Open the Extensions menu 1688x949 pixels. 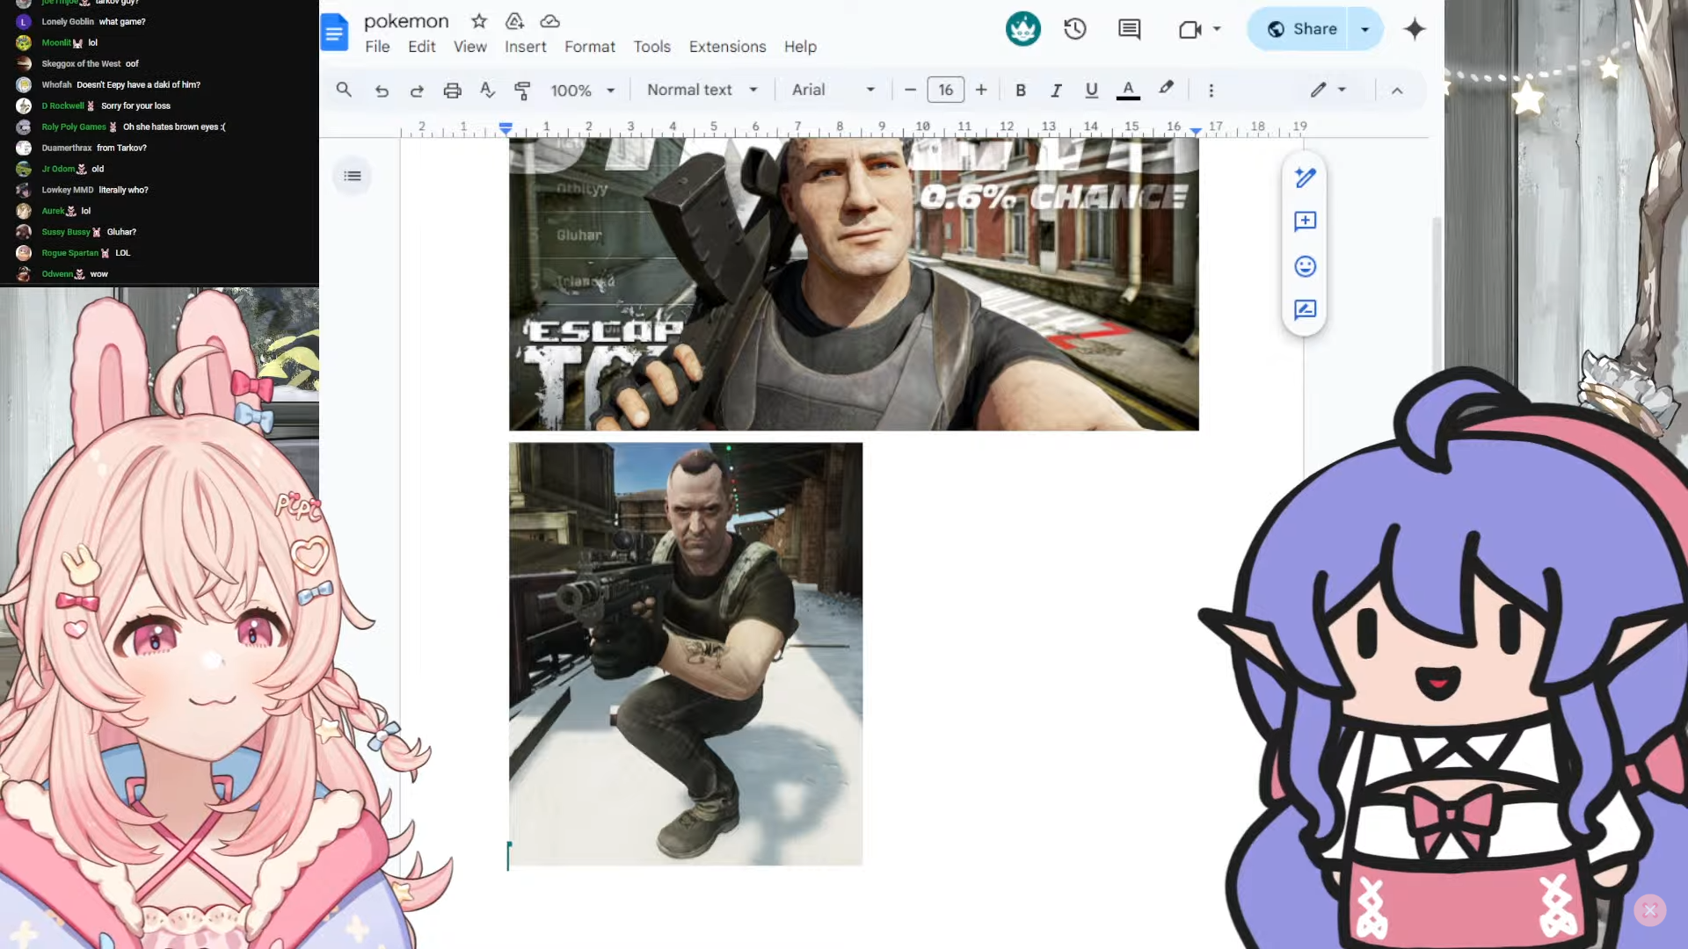727,47
